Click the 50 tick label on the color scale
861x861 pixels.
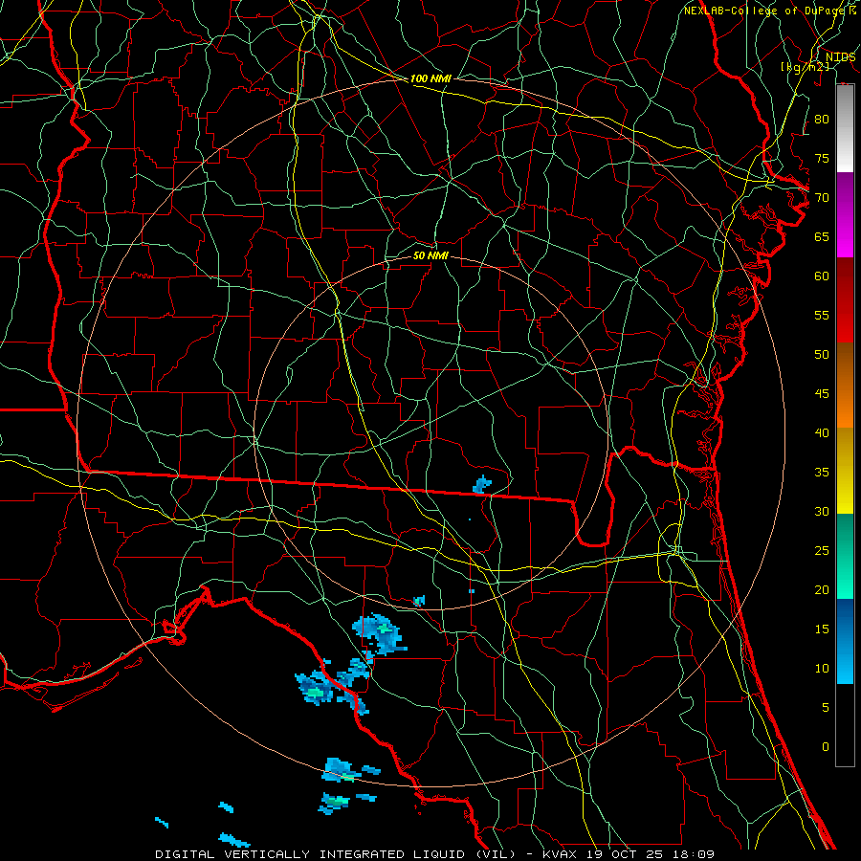[822, 354]
